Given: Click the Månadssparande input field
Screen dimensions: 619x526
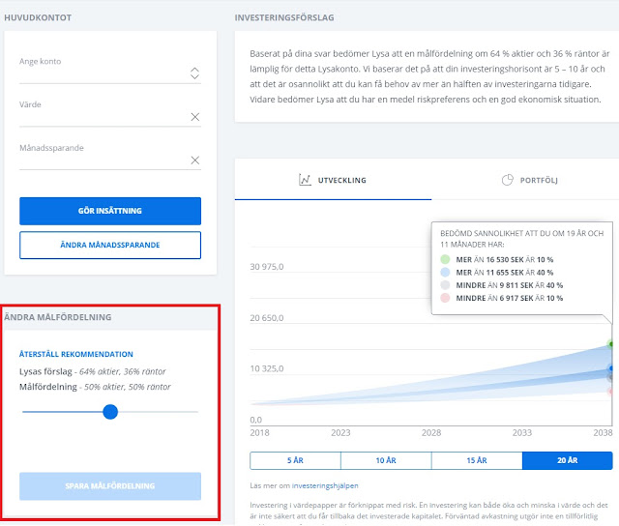Looking at the screenshot, I should pyautogui.click(x=110, y=156).
